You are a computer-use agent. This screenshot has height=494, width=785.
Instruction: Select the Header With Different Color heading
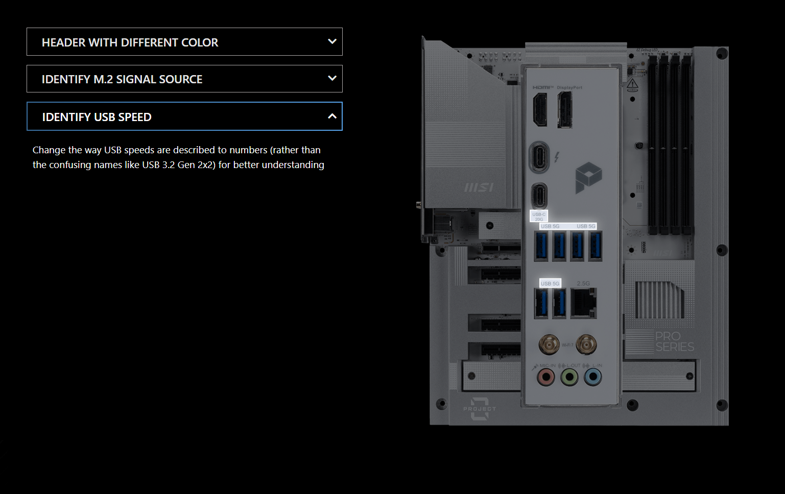coord(130,42)
